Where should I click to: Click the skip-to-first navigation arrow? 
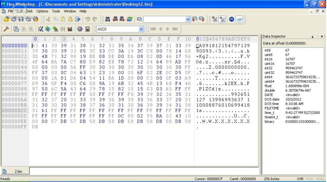click(x=153, y=29)
